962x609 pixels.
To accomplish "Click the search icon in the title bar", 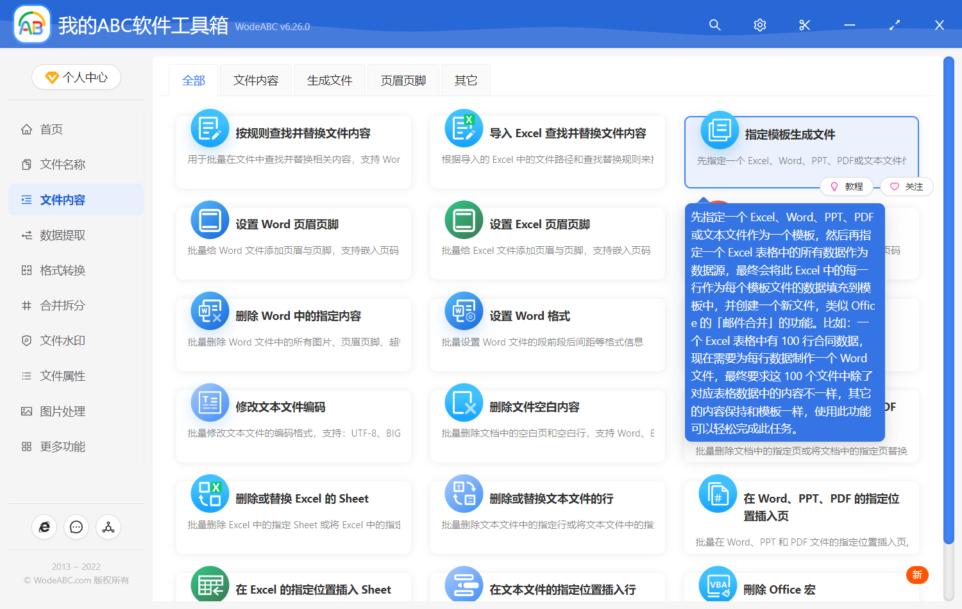I will [x=714, y=25].
